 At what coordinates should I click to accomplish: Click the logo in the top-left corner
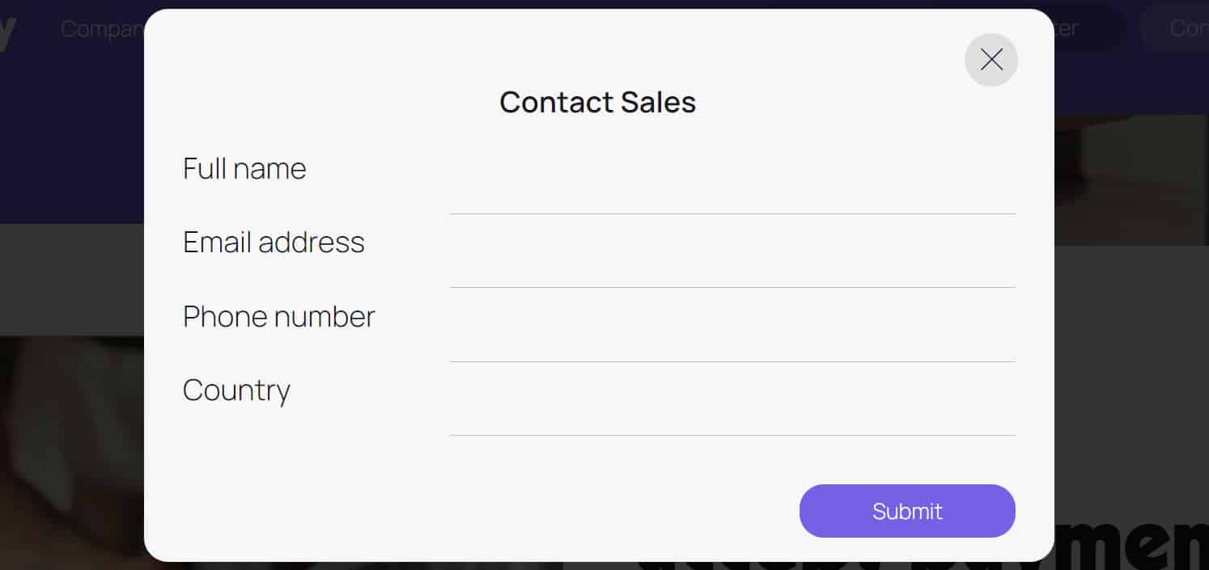pos(8,28)
